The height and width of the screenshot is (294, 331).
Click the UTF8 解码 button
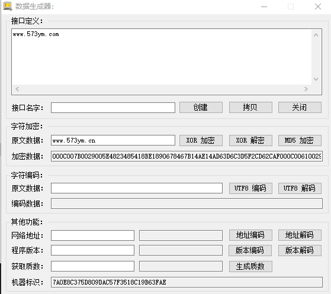tap(300, 188)
